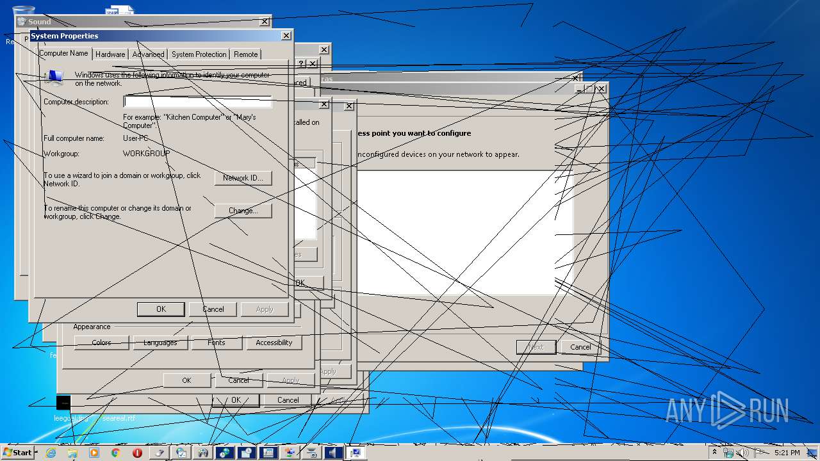
Task: Click the clock showing 5:21 PM
Action: pos(787,453)
